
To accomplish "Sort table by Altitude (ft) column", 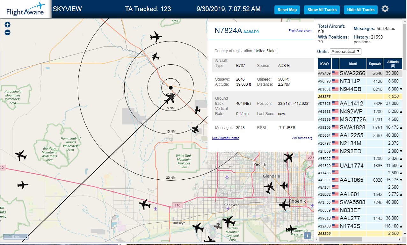I will pos(393,64).
